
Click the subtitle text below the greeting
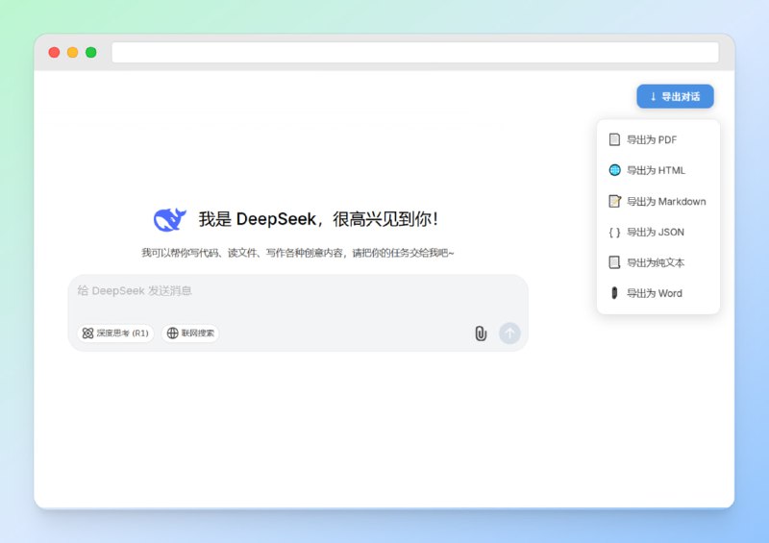pyautogui.click(x=297, y=253)
